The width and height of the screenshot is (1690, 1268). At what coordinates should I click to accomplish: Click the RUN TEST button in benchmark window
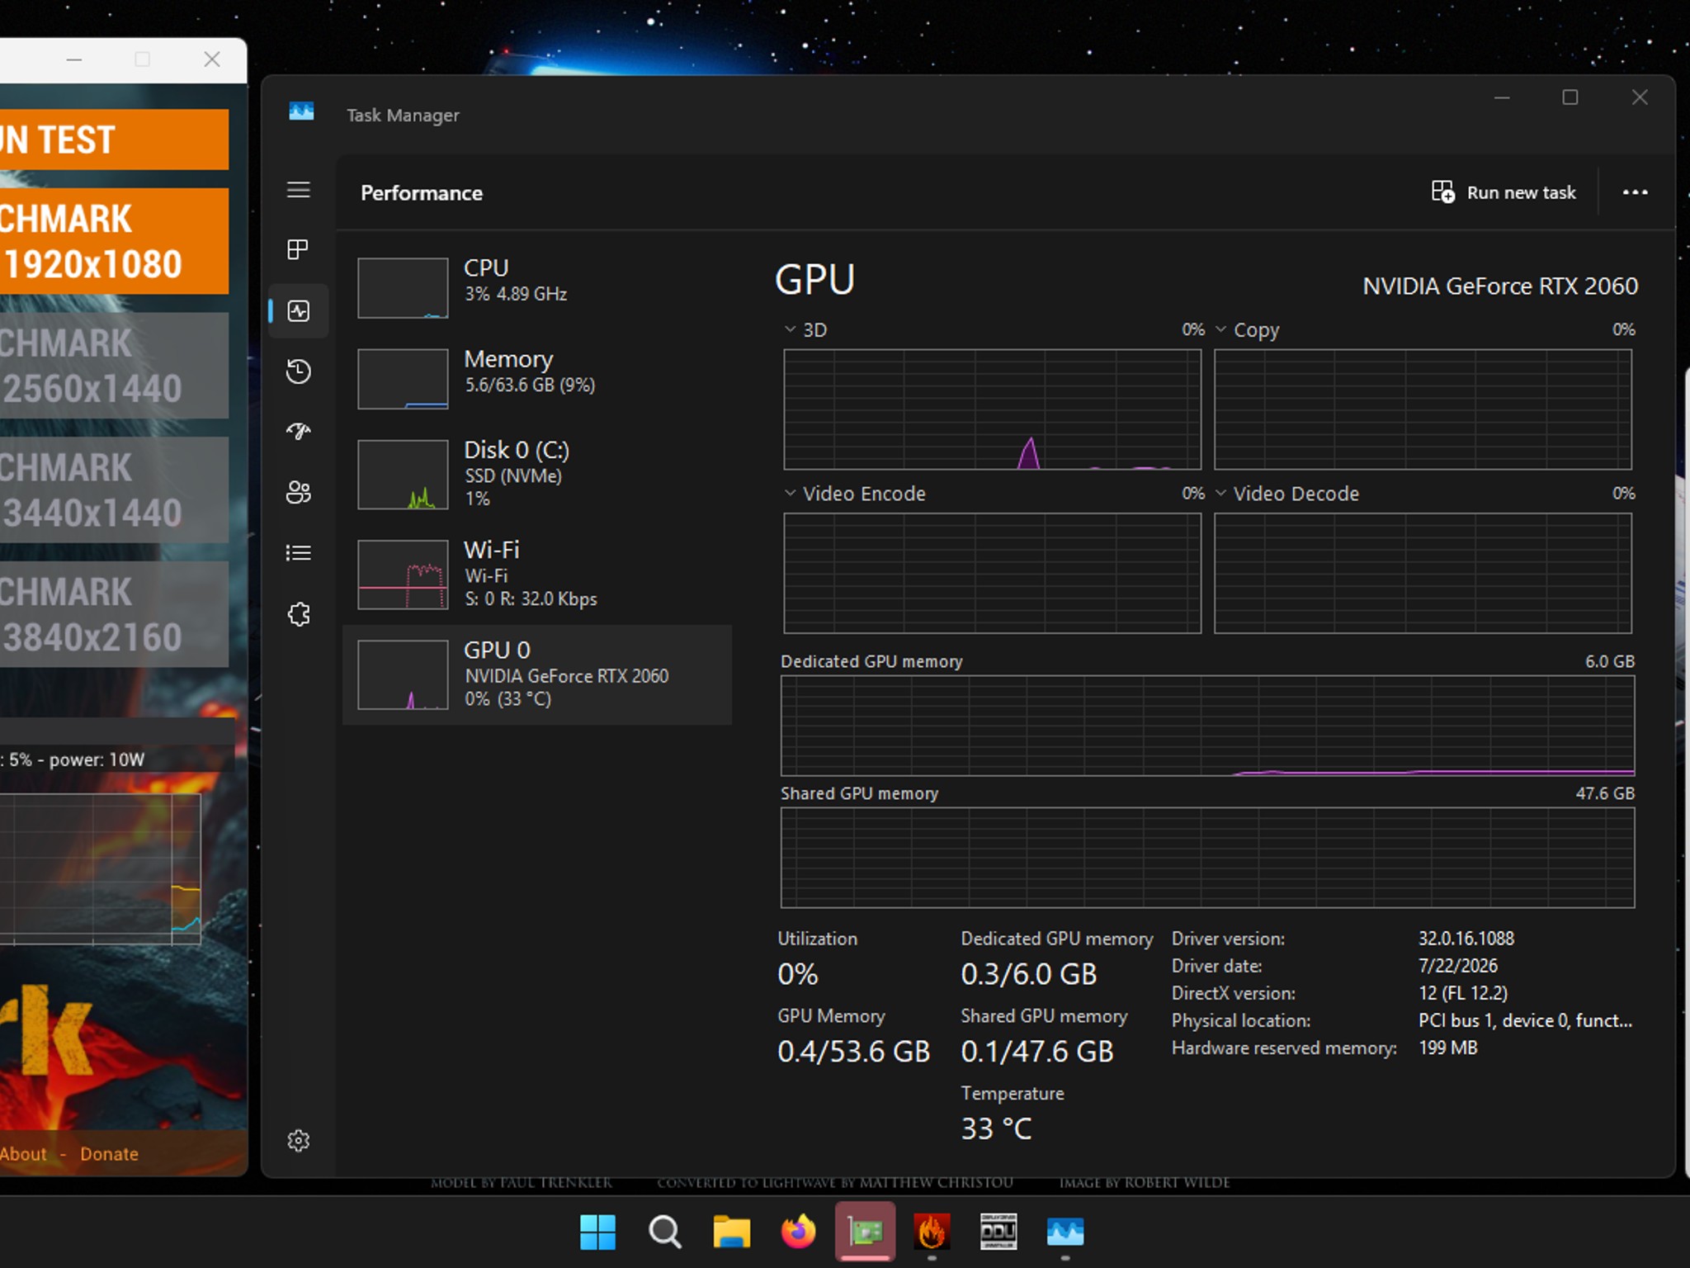[114, 140]
